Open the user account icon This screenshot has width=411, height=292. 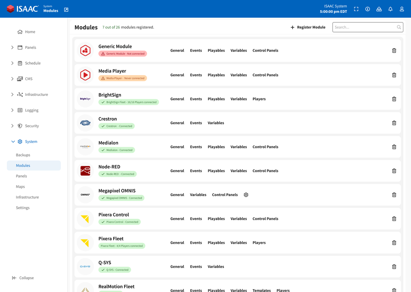click(x=402, y=9)
